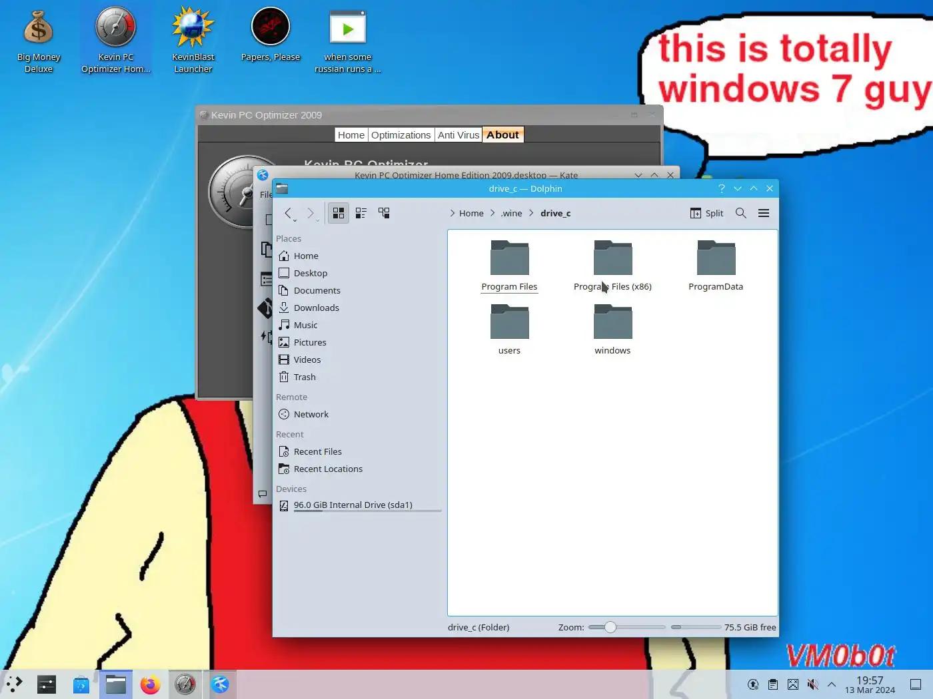Launch Firefox from the taskbar
The height and width of the screenshot is (699, 933).
click(x=151, y=684)
